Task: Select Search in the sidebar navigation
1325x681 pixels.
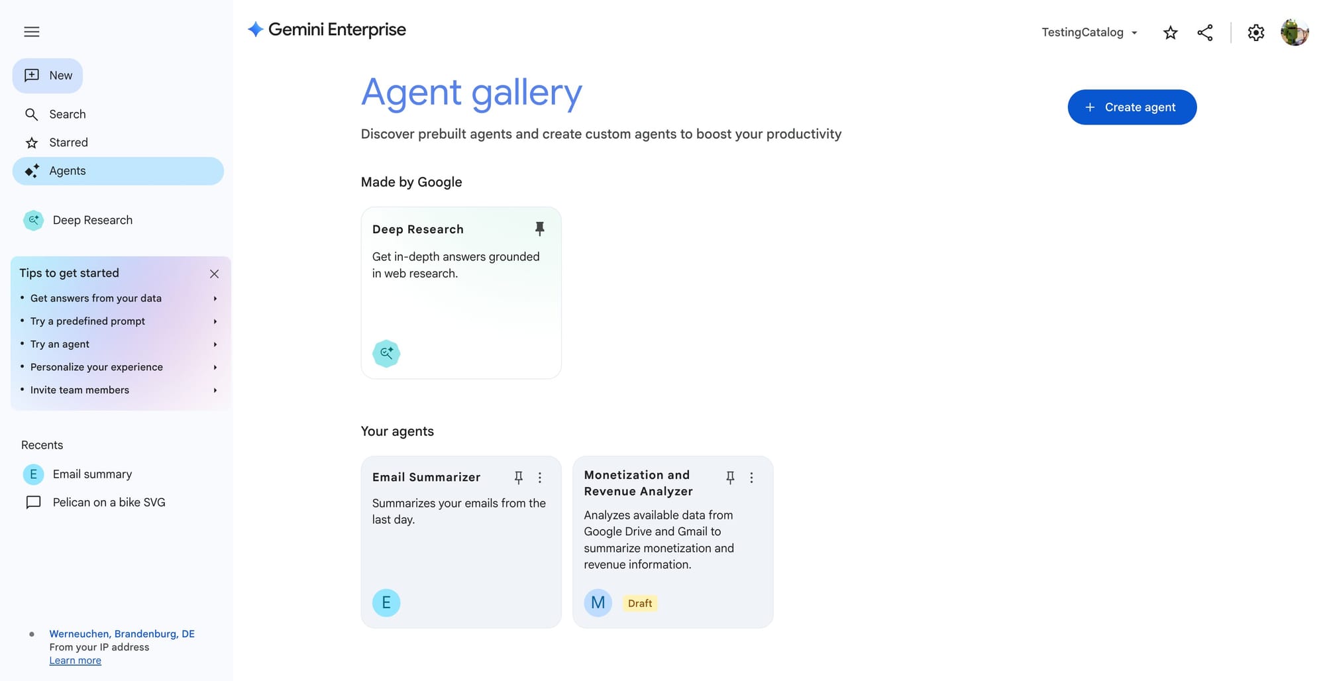Action: pos(67,114)
